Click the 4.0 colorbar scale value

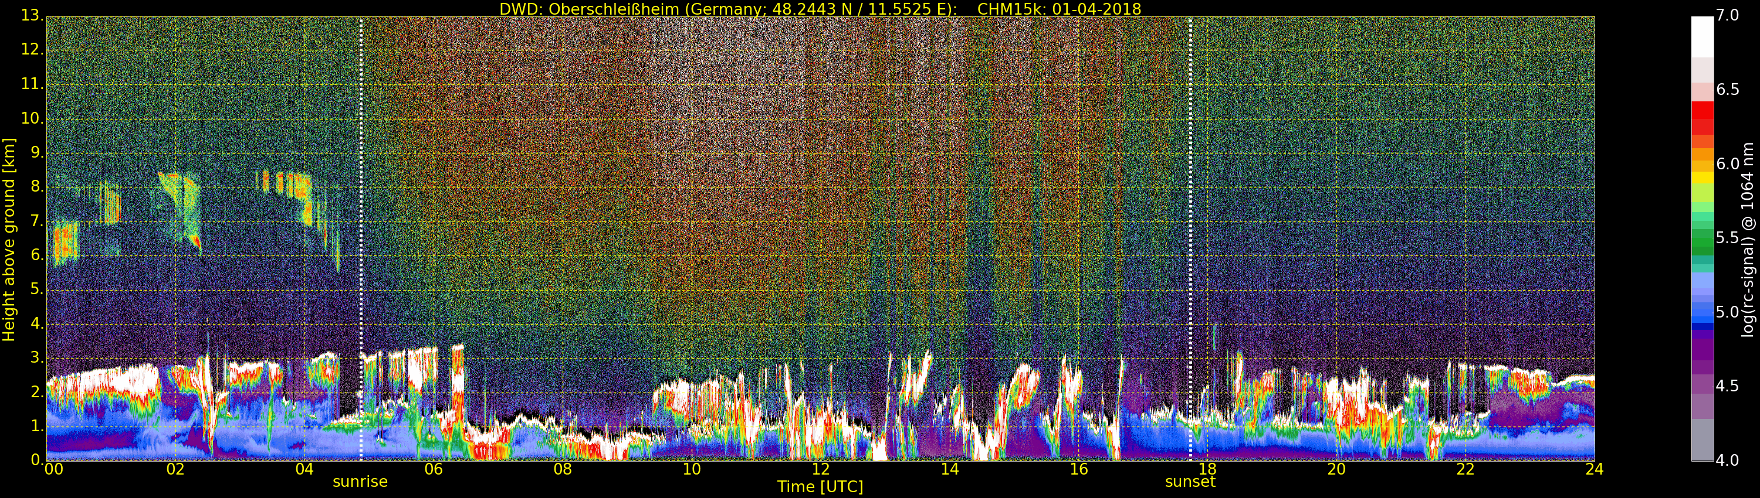point(1728,461)
